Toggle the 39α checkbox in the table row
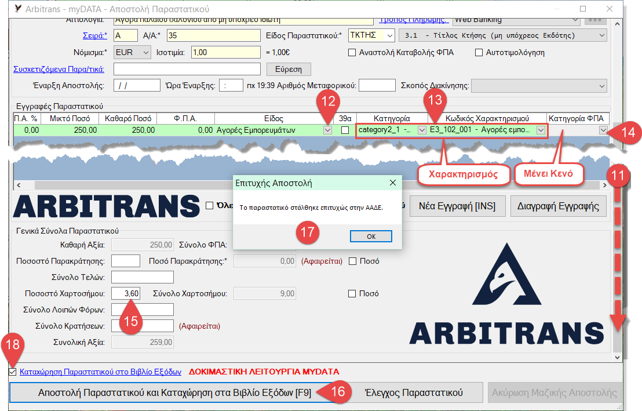 coord(345,130)
